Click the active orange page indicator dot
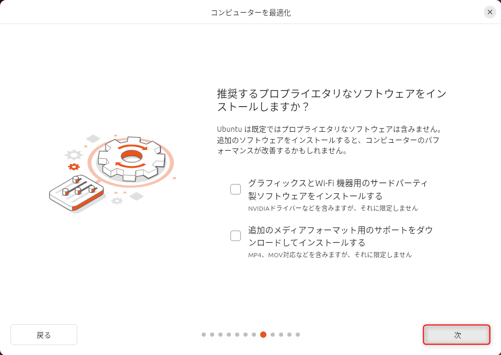Viewport: 501px width, 355px height. (263, 335)
